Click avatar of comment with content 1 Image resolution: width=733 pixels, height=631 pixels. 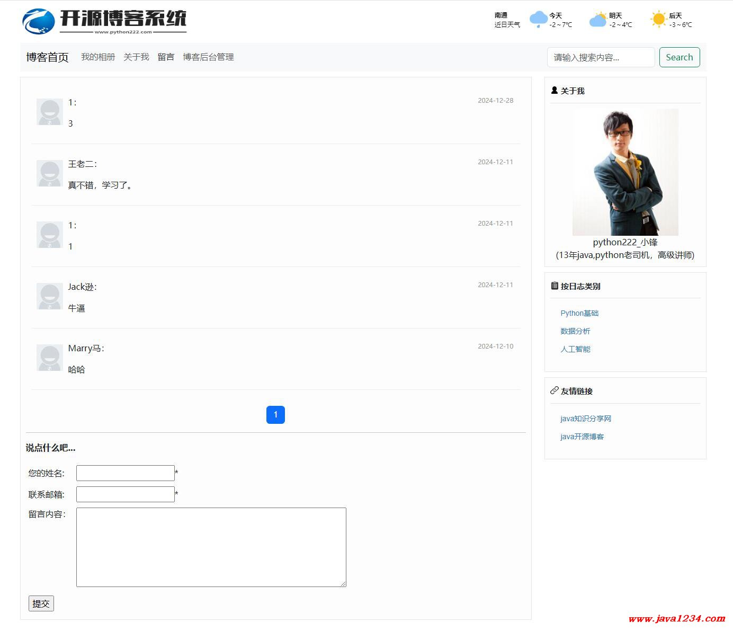coord(50,235)
